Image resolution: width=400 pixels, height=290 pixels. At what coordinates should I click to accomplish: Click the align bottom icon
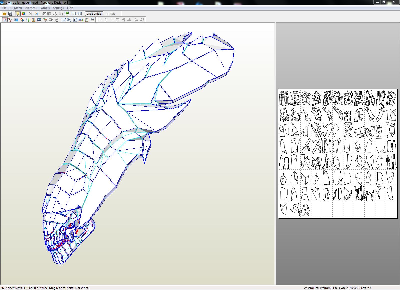pos(129,20)
